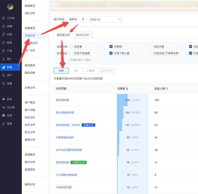198x194 pixels.
Task: Sort by 访客数 column sort arrows
Action: point(127,89)
